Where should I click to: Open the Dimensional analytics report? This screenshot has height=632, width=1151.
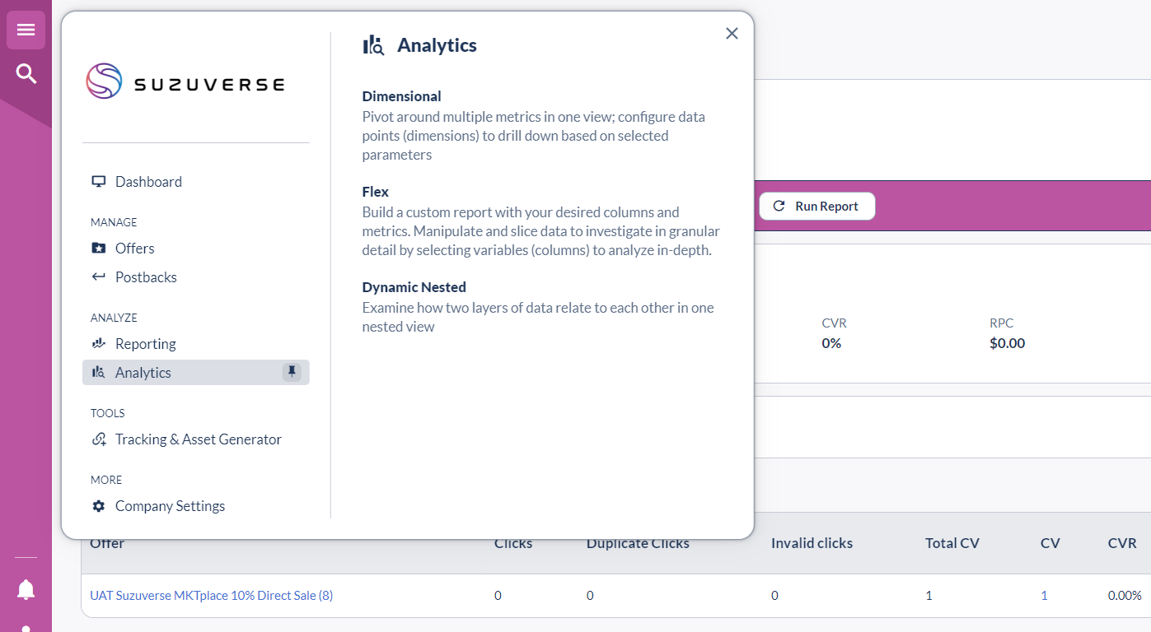401,96
